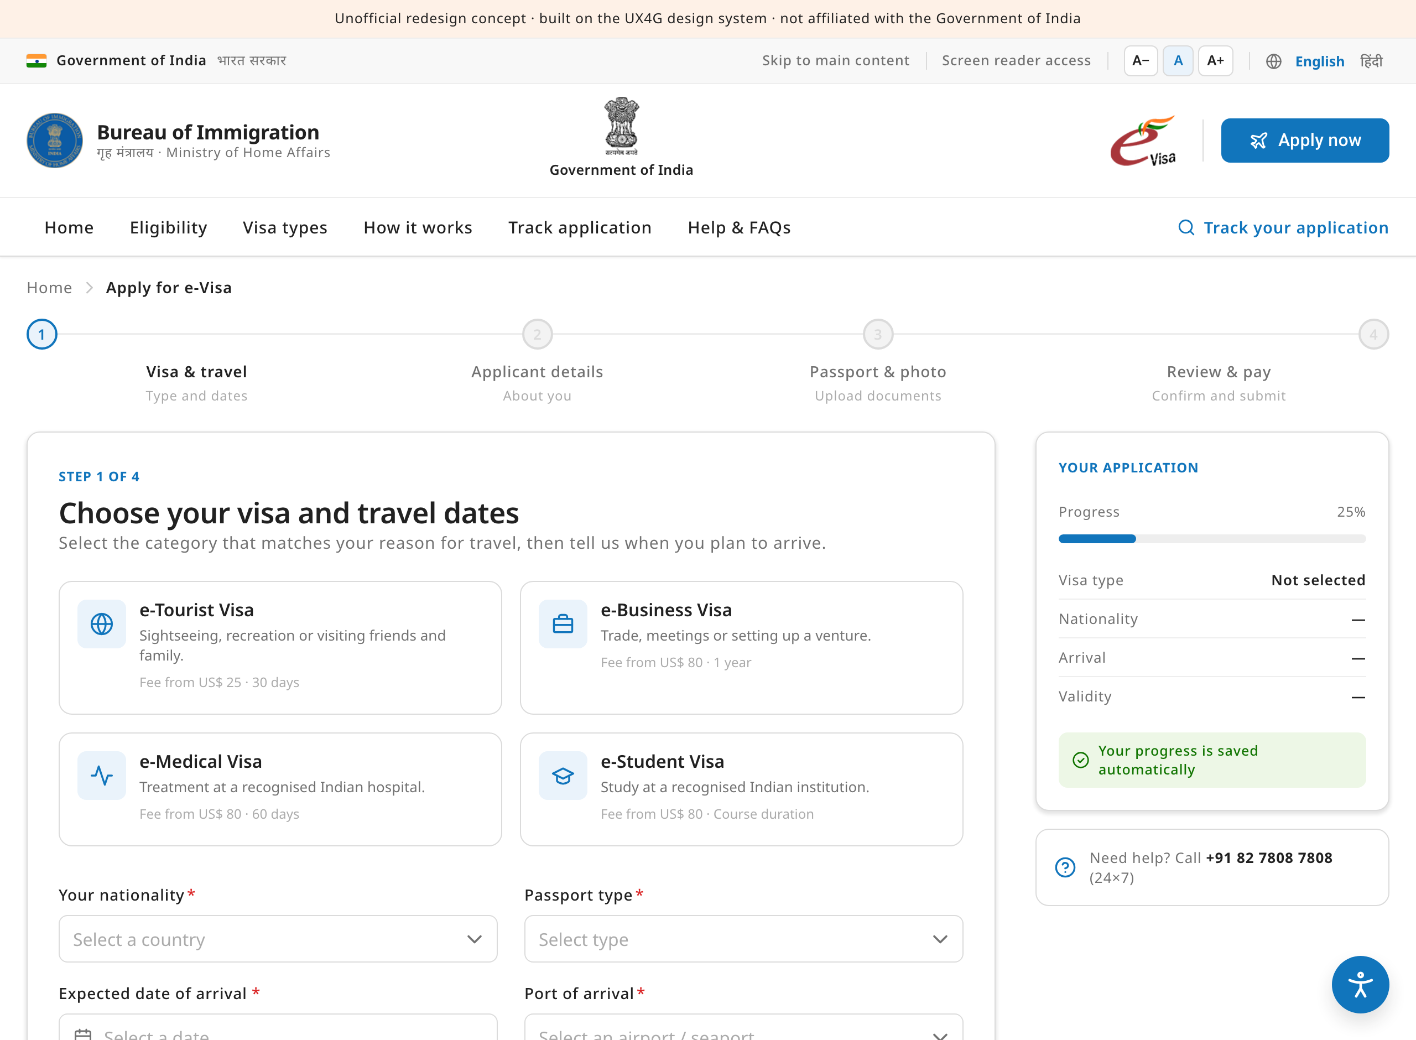Viewport: 1416px width, 1040px height.
Task: Click the Government of India emblem
Action: [x=621, y=126]
